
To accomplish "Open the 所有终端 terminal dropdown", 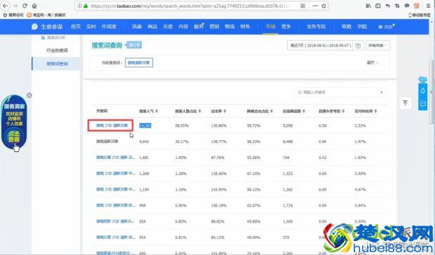I will point(378,46).
